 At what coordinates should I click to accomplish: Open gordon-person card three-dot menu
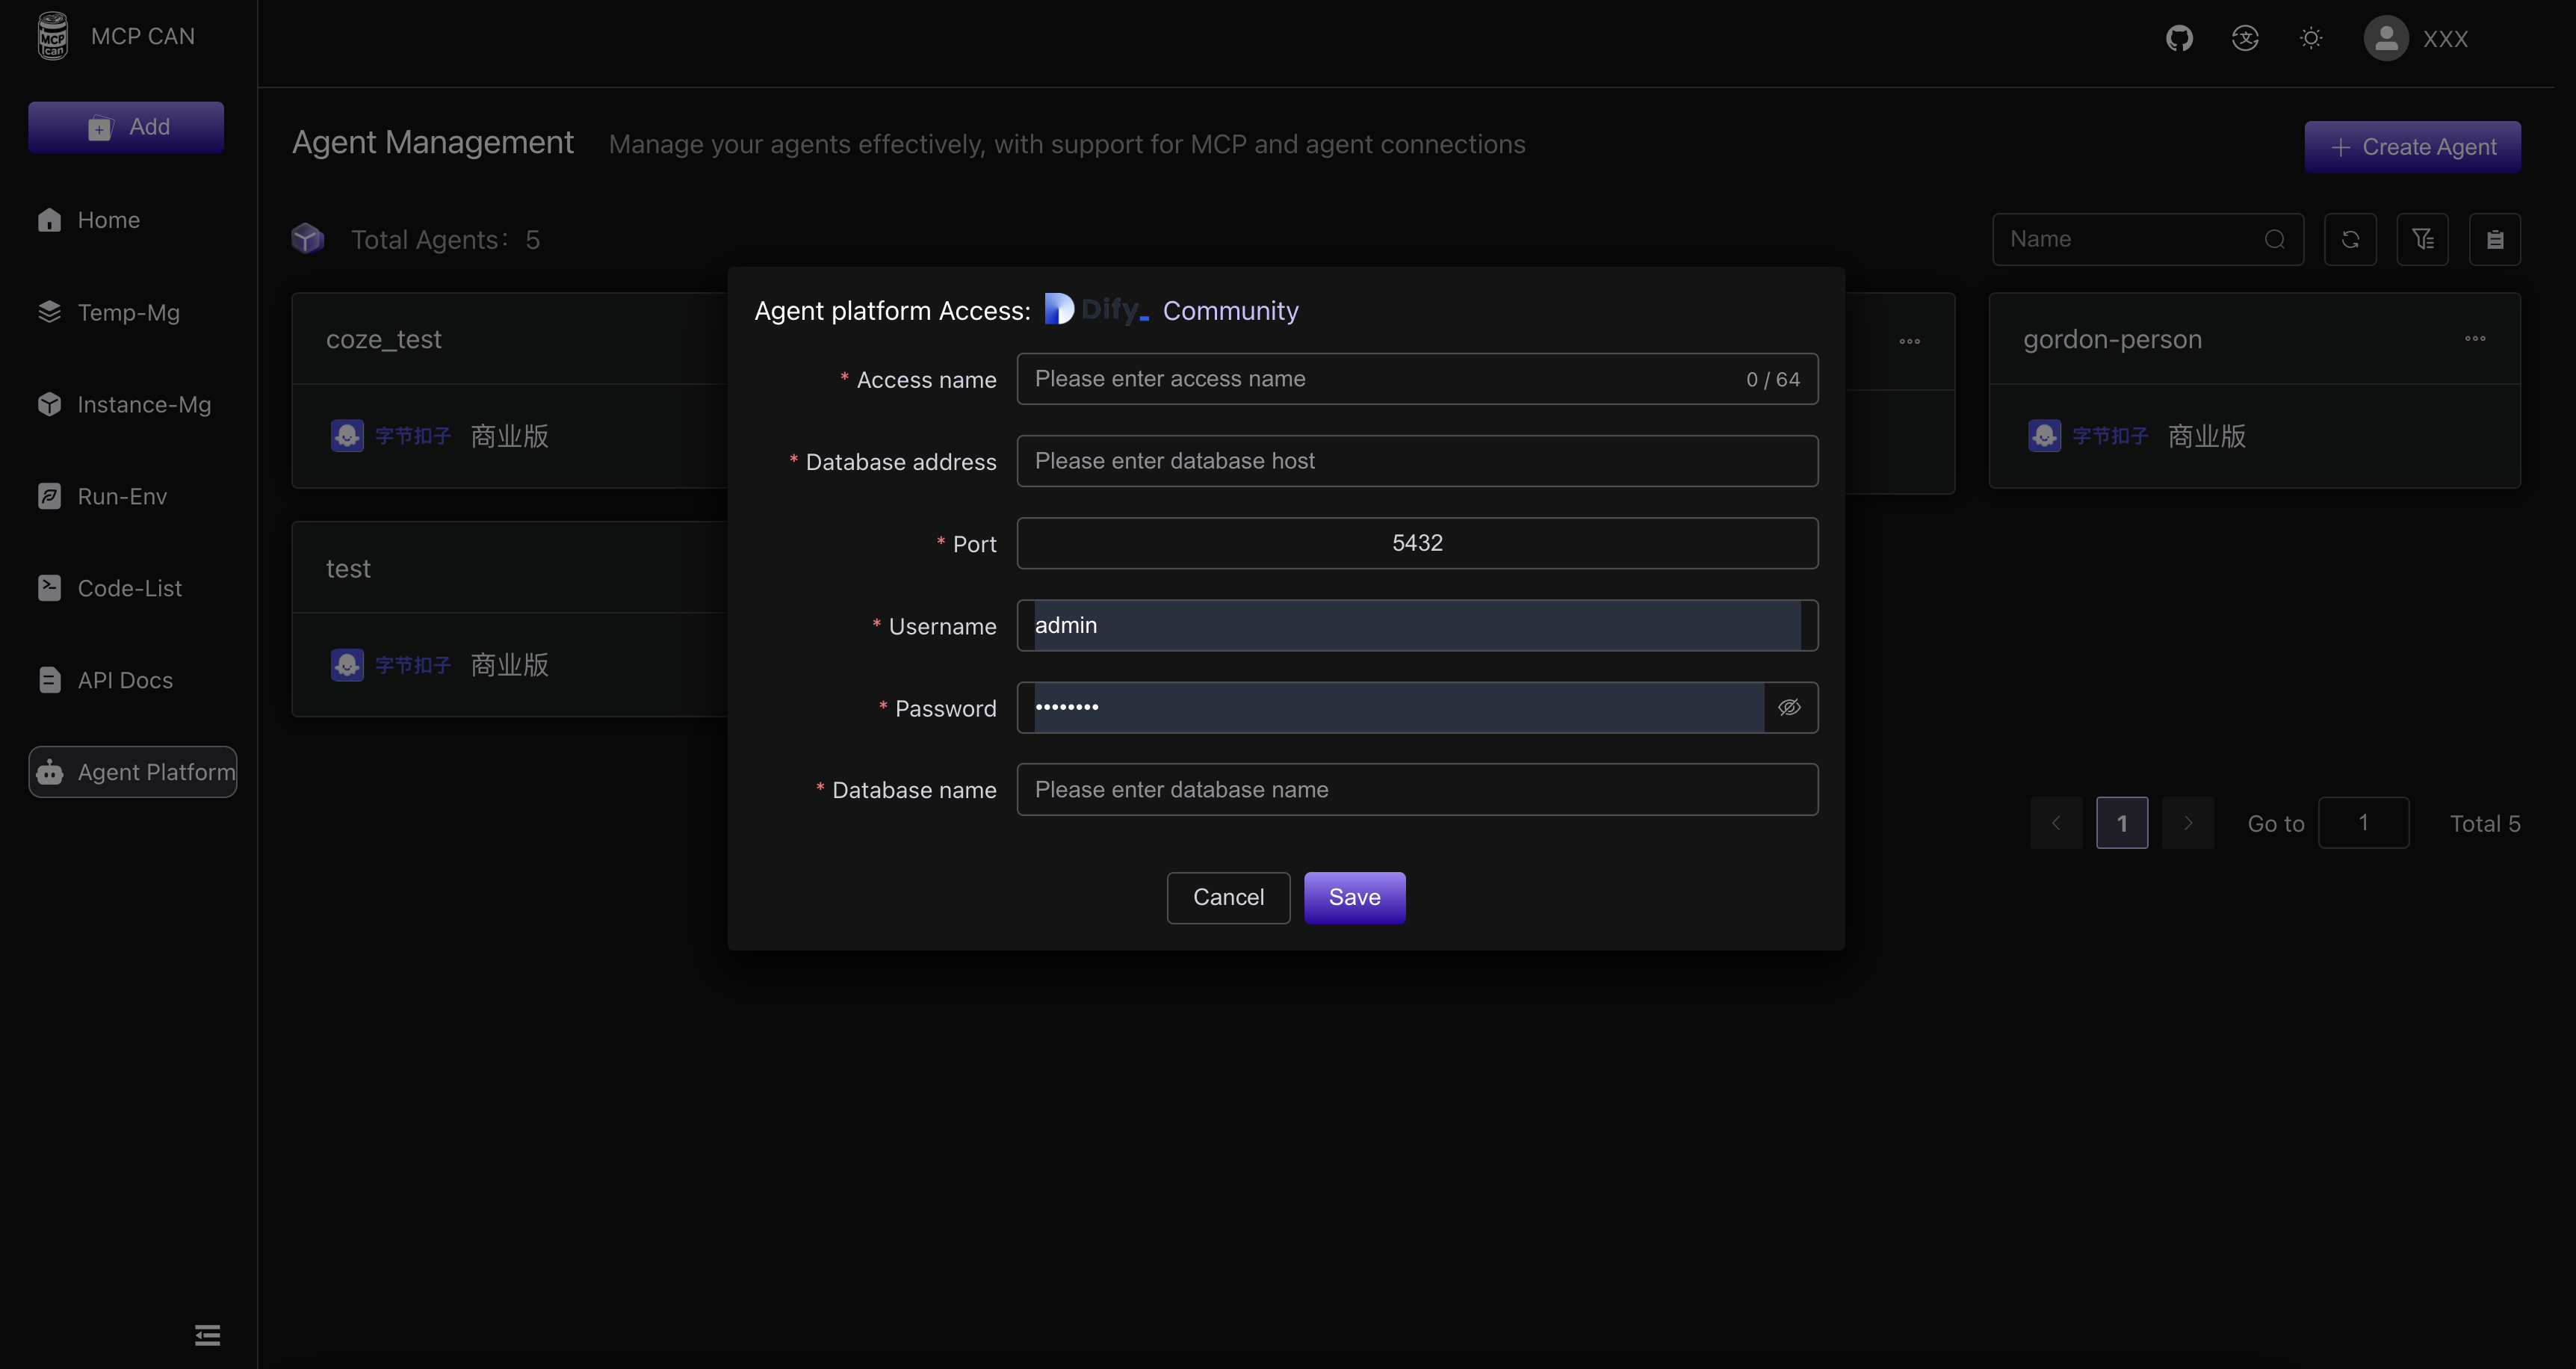click(2475, 339)
